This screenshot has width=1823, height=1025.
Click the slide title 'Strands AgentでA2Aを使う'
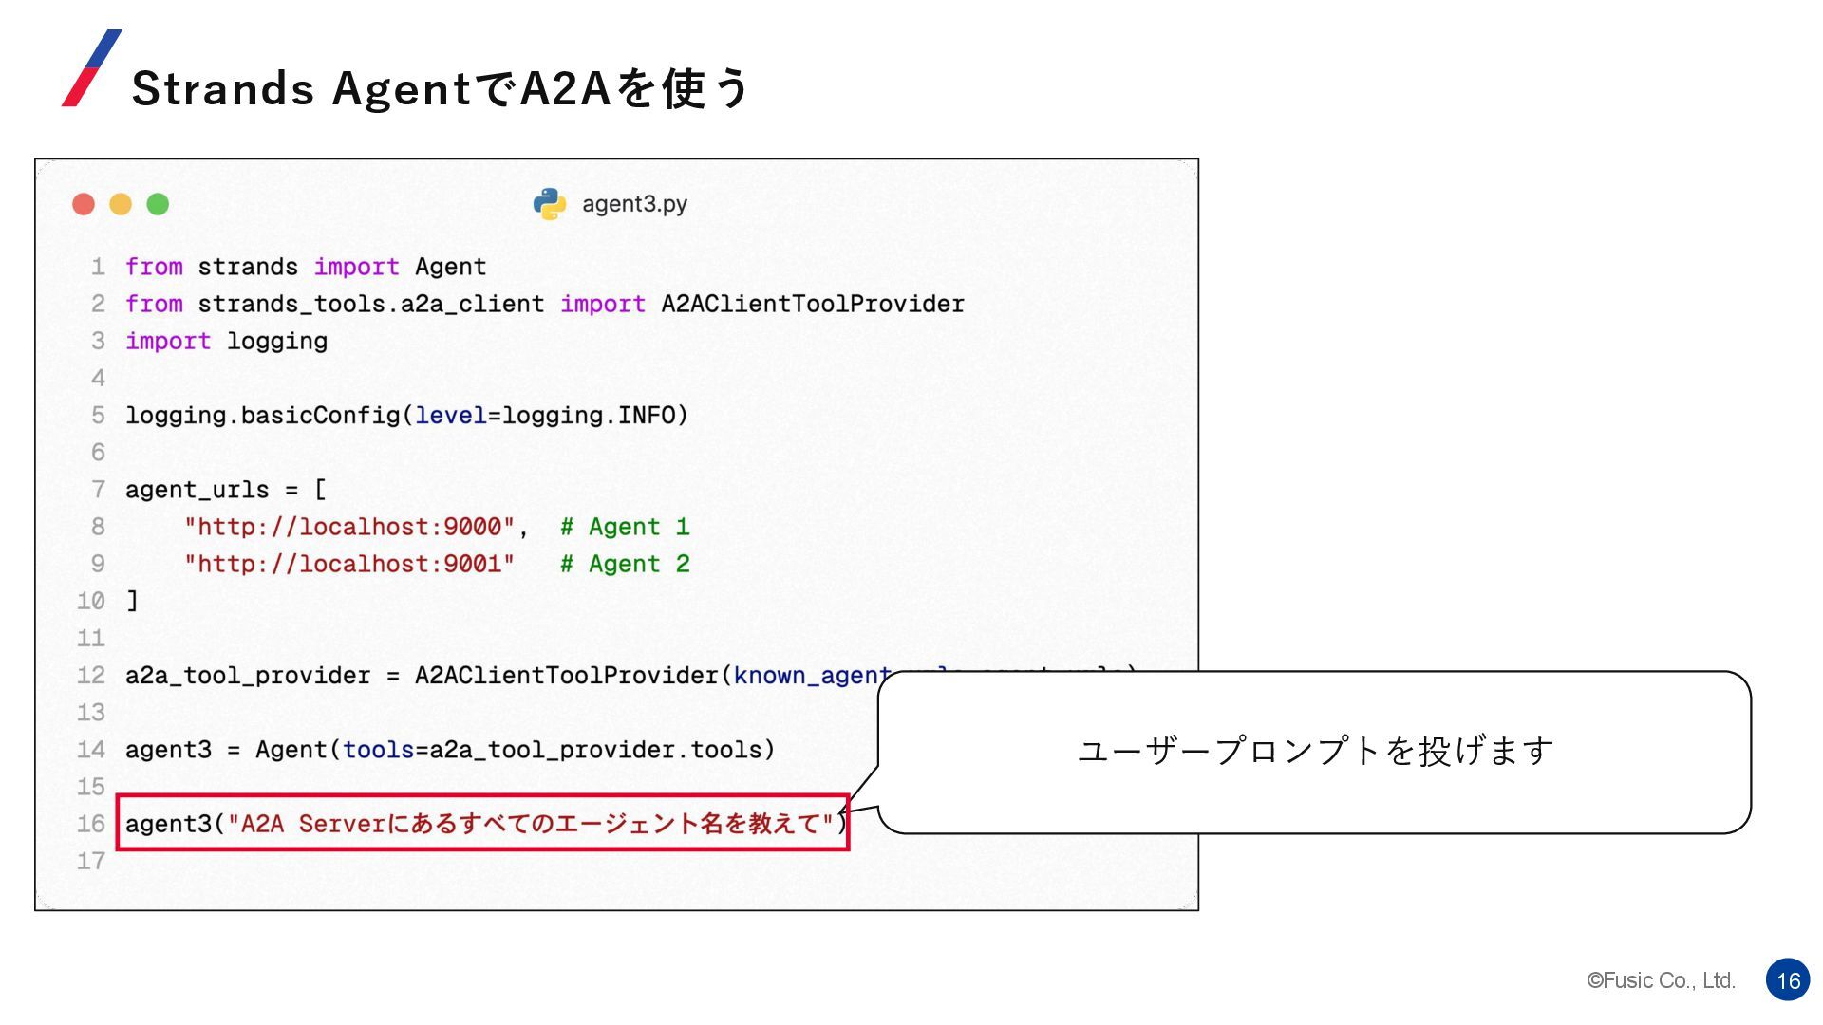[x=441, y=88]
